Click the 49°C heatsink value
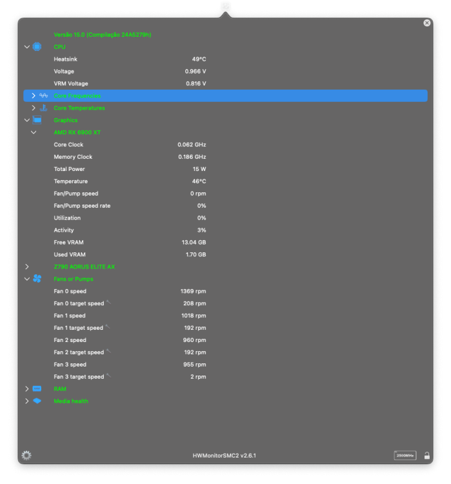Image resolution: width=451 pixels, height=484 pixels. (x=199, y=59)
